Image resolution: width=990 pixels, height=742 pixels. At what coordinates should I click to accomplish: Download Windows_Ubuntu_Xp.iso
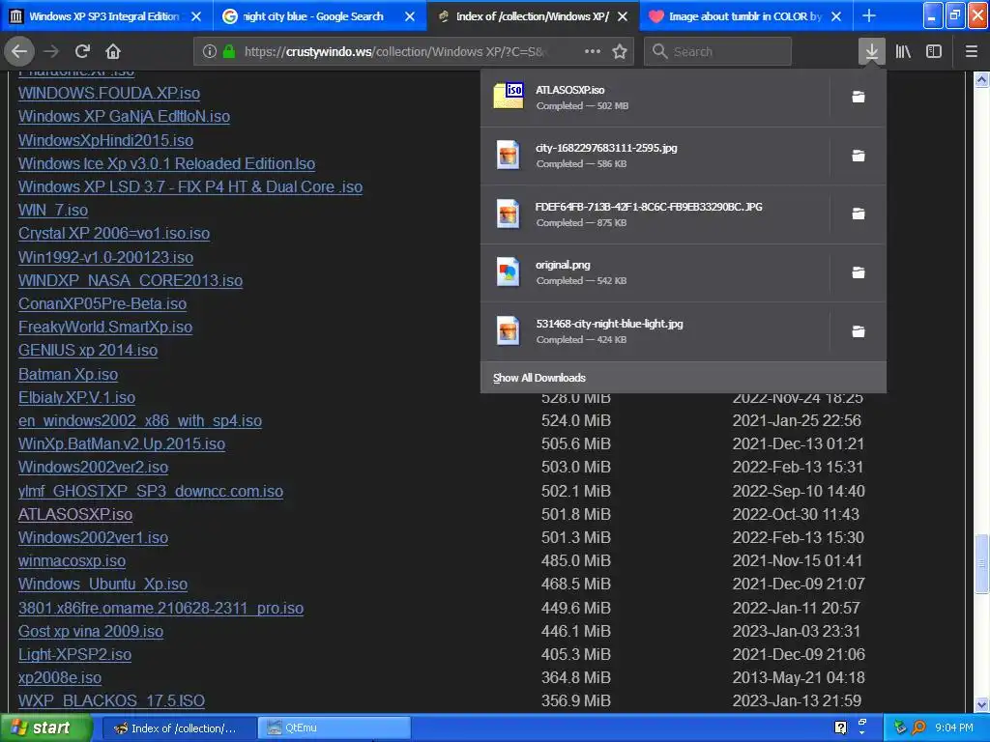[x=102, y=585]
